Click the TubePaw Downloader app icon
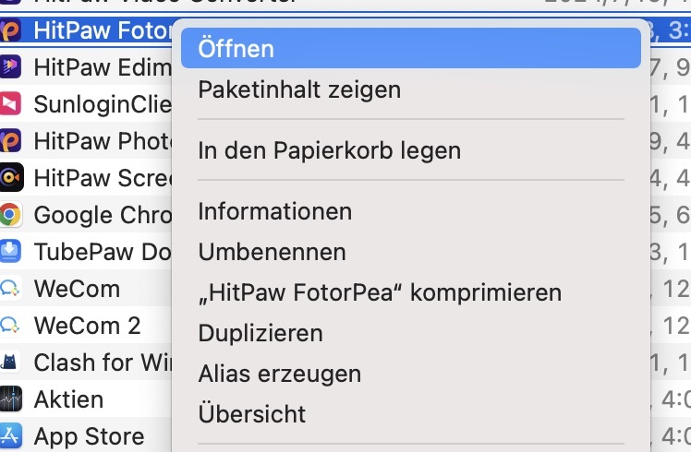The width and height of the screenshot is (691, 452). [10, 252]
